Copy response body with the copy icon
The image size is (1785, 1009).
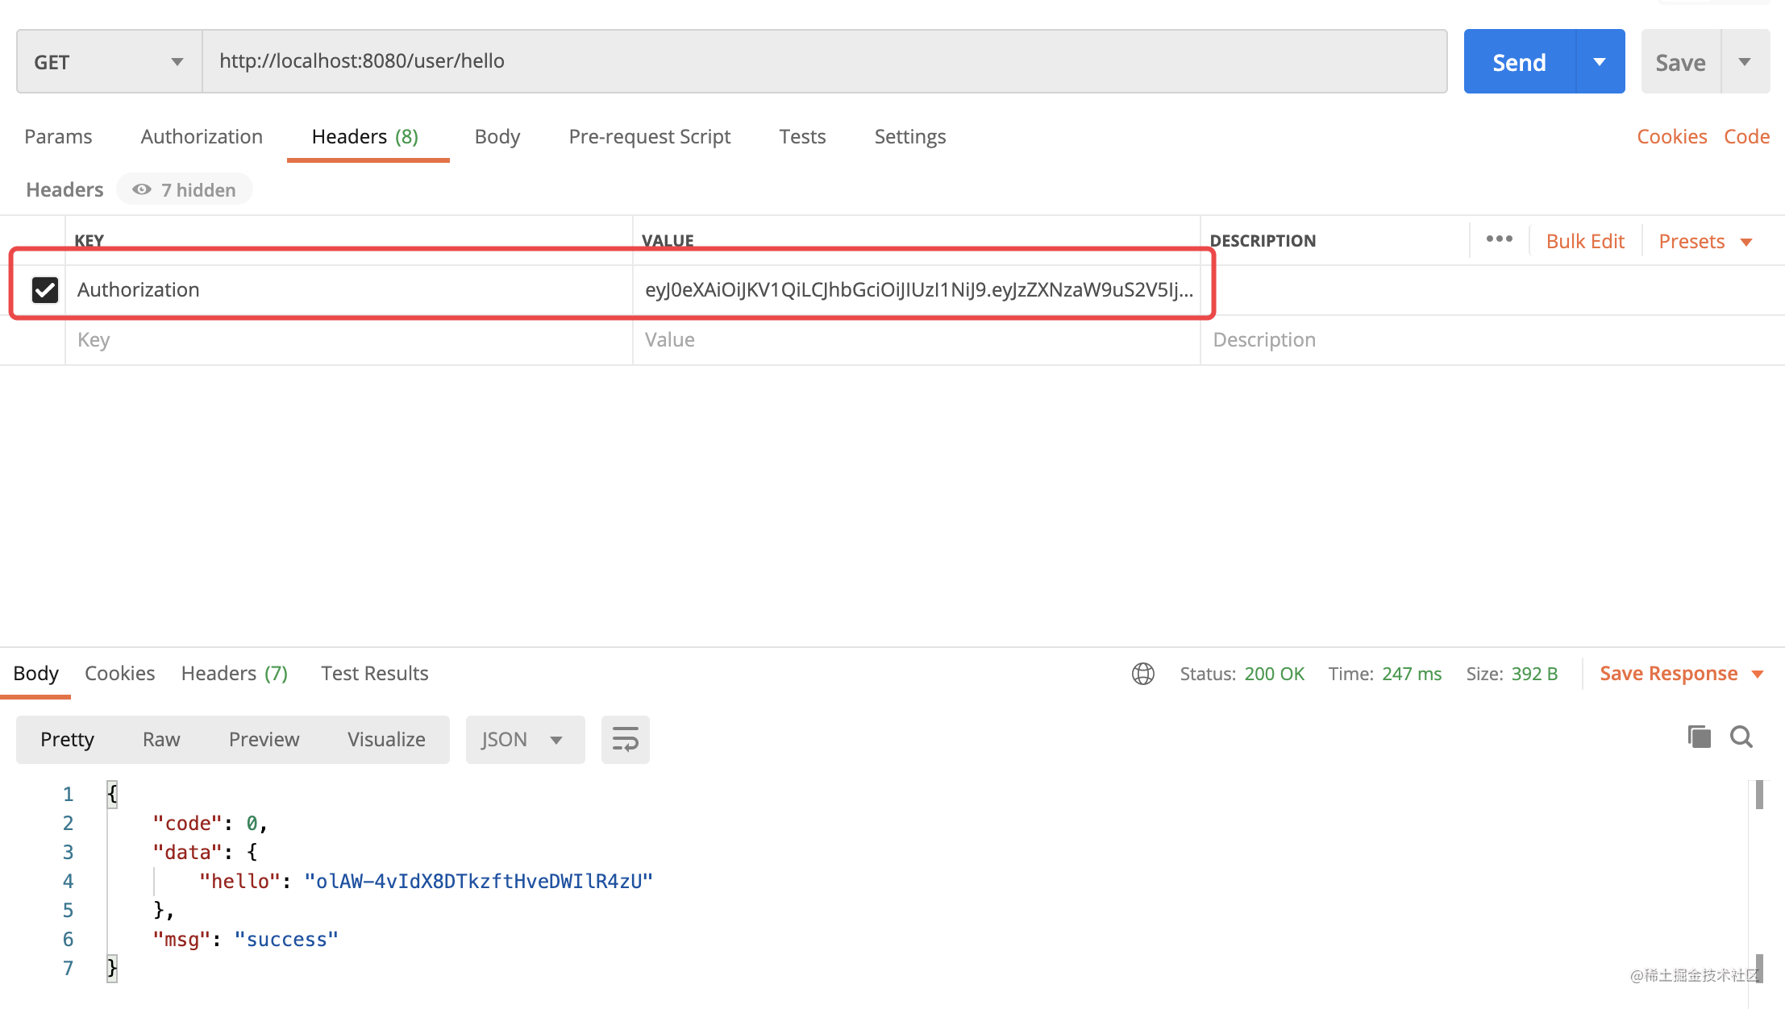pos(1699,737)
